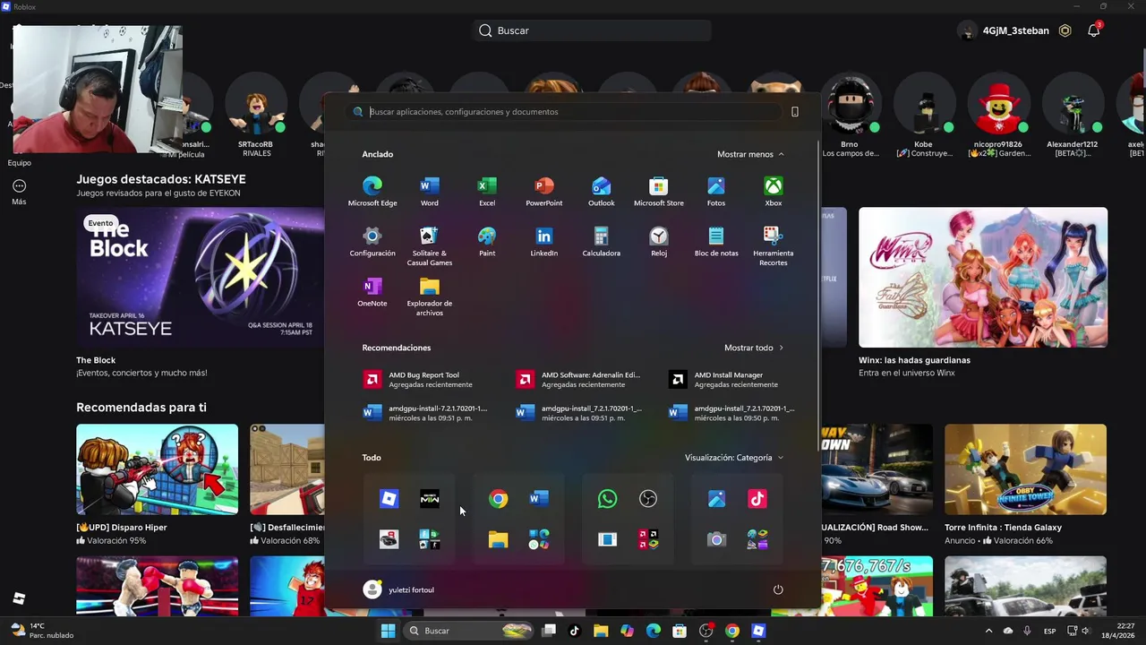Open Copilot on the taskbar
The image size is (1146, 645).
pyautogui.click(x=627, y=631)
